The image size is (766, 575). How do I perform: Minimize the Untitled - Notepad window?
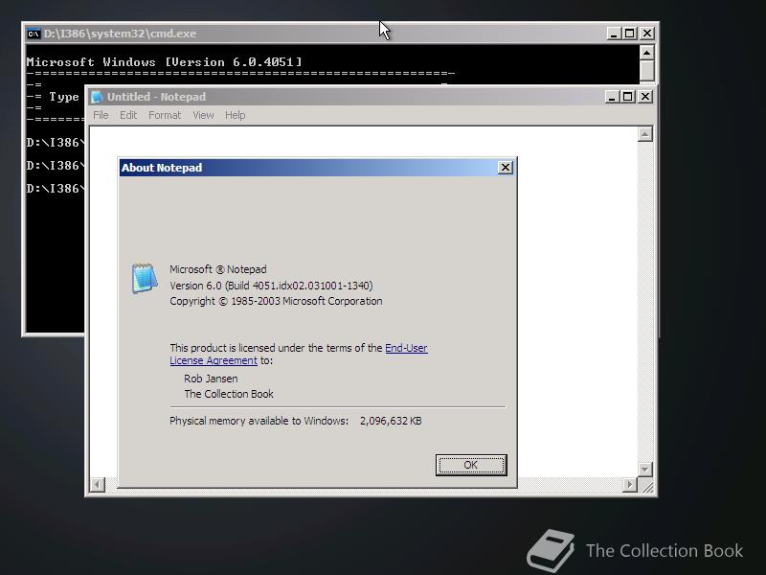pyautogui.click(x=612, y=97)
